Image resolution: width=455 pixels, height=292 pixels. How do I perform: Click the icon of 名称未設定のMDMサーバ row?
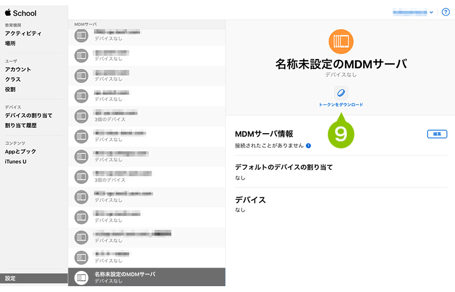coord(81,278)
